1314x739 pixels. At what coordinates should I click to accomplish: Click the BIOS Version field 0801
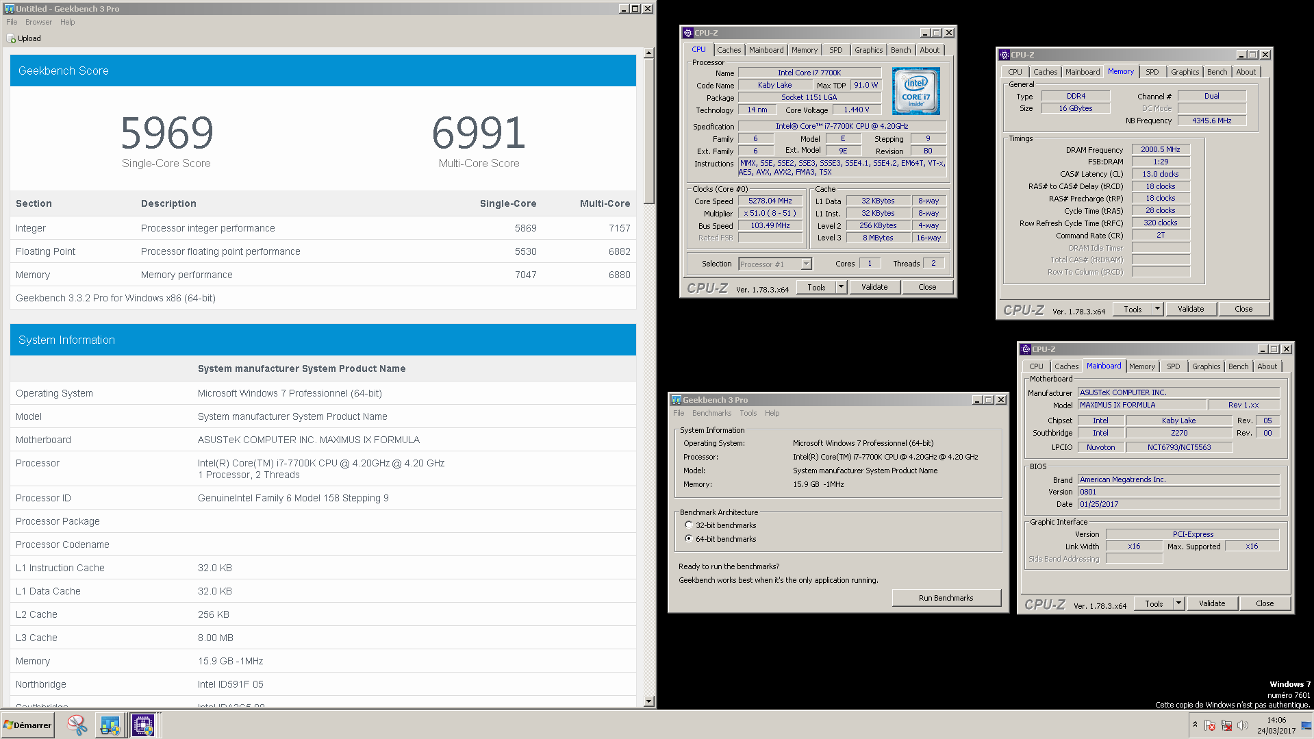pos(1178,492)
